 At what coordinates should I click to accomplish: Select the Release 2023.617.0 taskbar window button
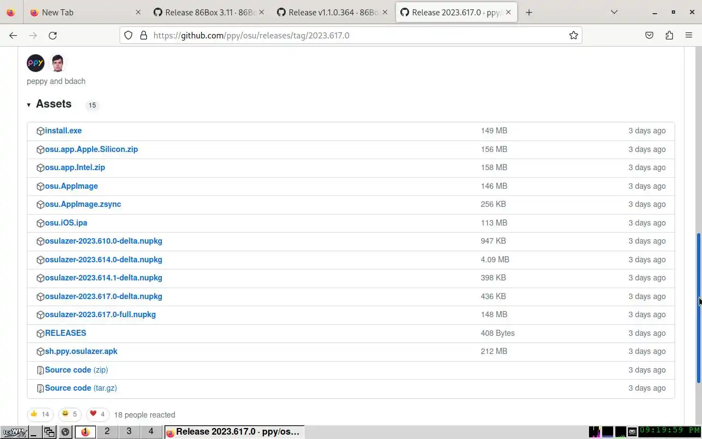click(x=234, y=432)
